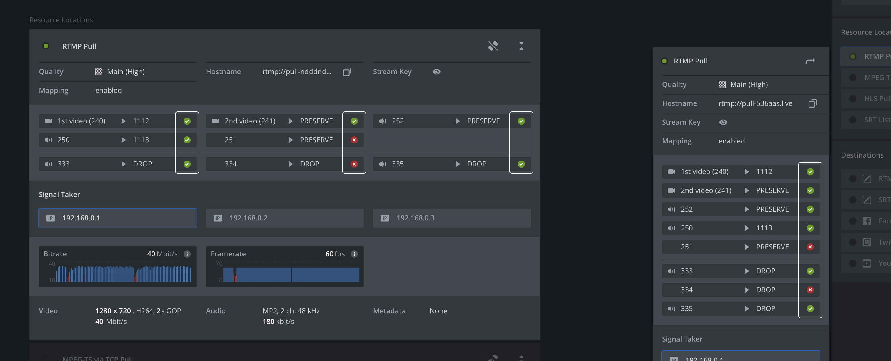Click the red error marker on track 334
Screen dimensions: 891x361
coord(354,164)
